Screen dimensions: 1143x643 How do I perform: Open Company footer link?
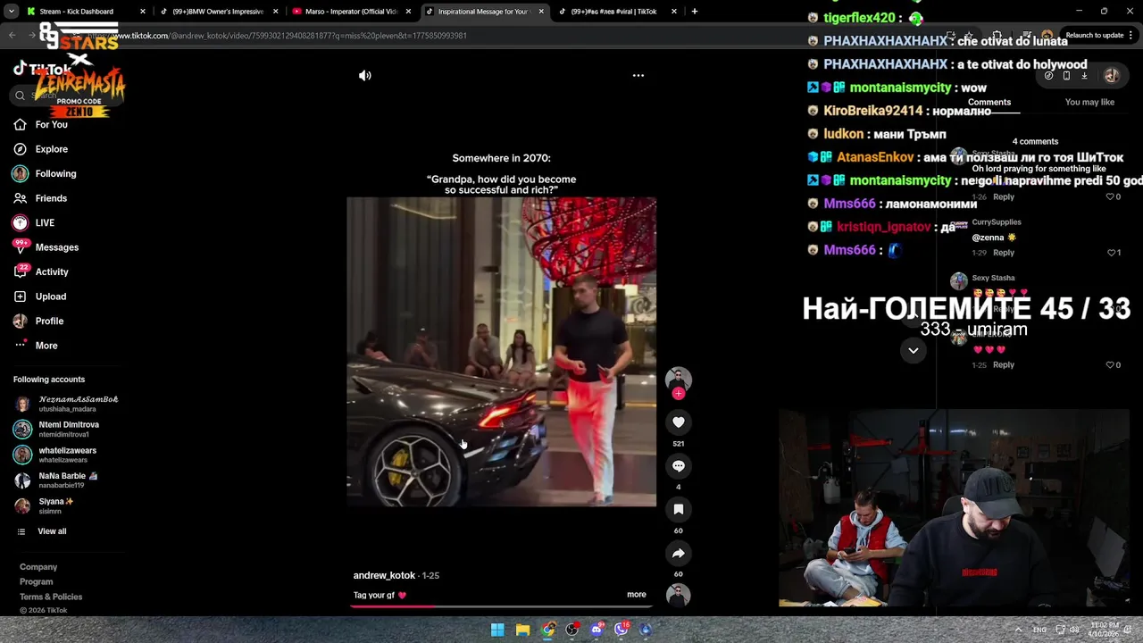pyautogui.click(x=38, y=567)
